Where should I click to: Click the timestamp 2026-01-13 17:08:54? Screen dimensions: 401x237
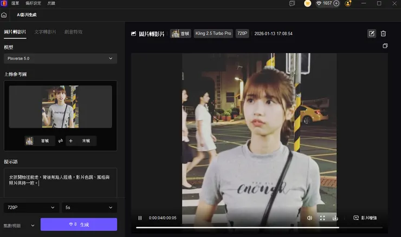click(x=274, y=34)
